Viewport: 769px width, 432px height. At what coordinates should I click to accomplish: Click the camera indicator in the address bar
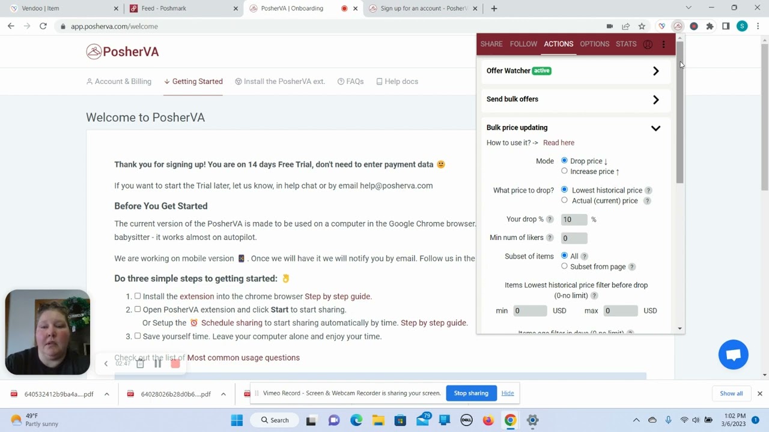pyautogui.click(x=610, y=26)
